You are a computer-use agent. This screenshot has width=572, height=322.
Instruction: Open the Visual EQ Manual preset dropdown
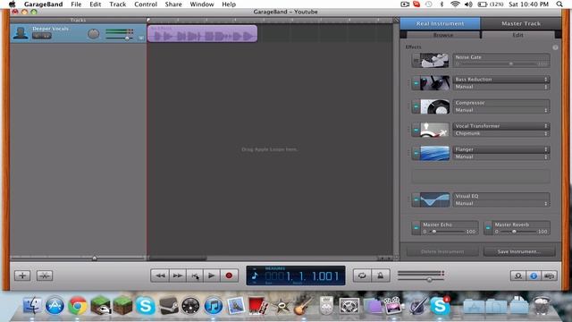pos(501,203)
